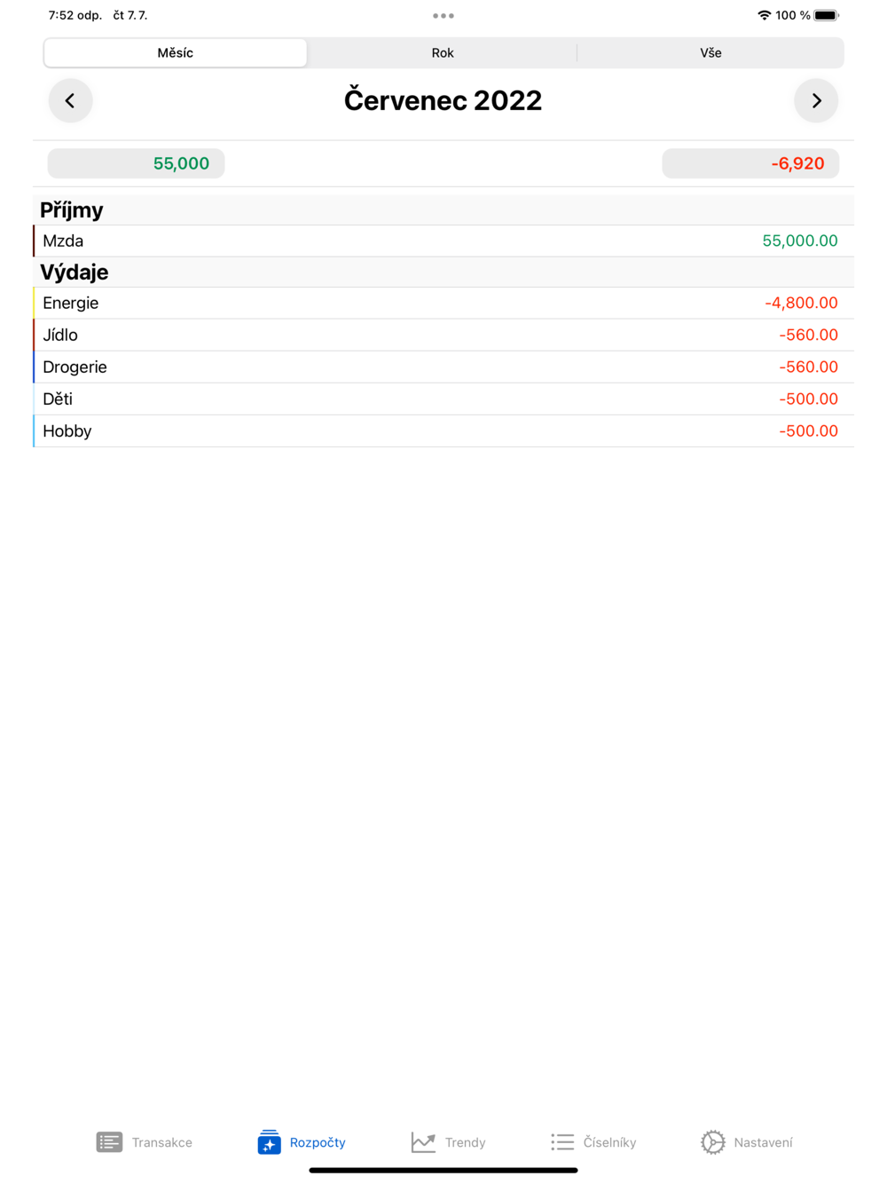Go to next month arrow

[x=816, y=100]
